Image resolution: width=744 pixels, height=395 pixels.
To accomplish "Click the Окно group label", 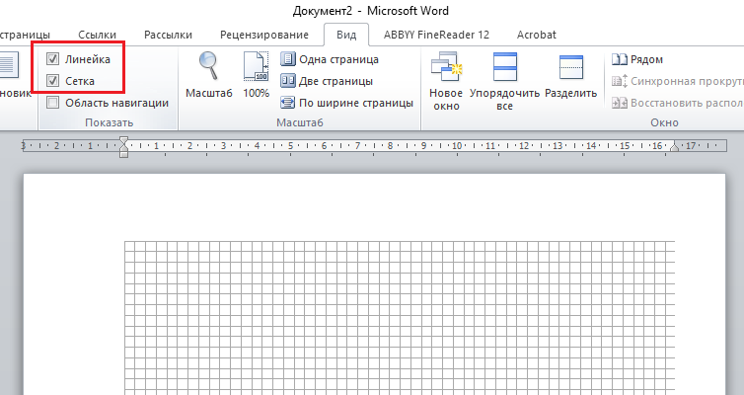I will [x=664, y=122].
